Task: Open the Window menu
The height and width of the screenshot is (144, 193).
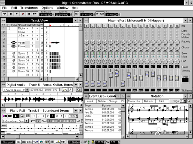Action: [x=62, y=8]
